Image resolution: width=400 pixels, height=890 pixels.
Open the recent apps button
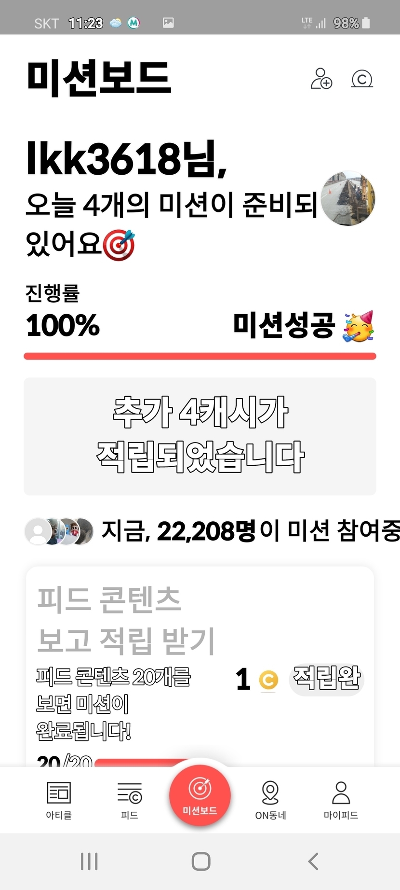(x=89, y=861)
